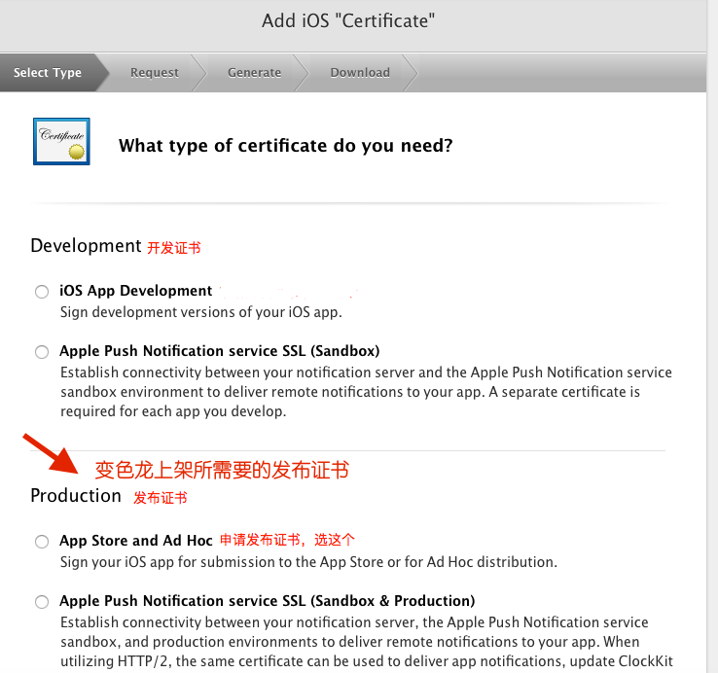Click the Apple Push Notification service SSL (Sandbox) label
This screenshot has height=673, width=718.
pos(220,351)
